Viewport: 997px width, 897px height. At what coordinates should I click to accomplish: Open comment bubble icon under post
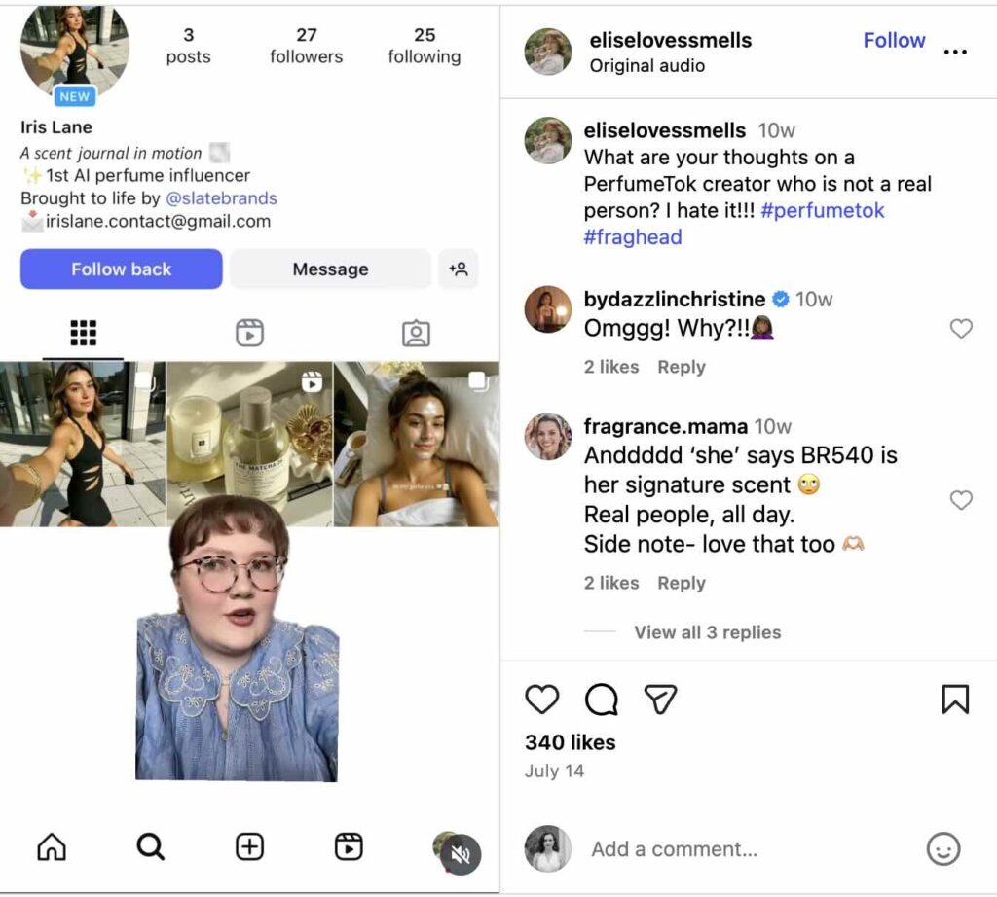[602, 700]
